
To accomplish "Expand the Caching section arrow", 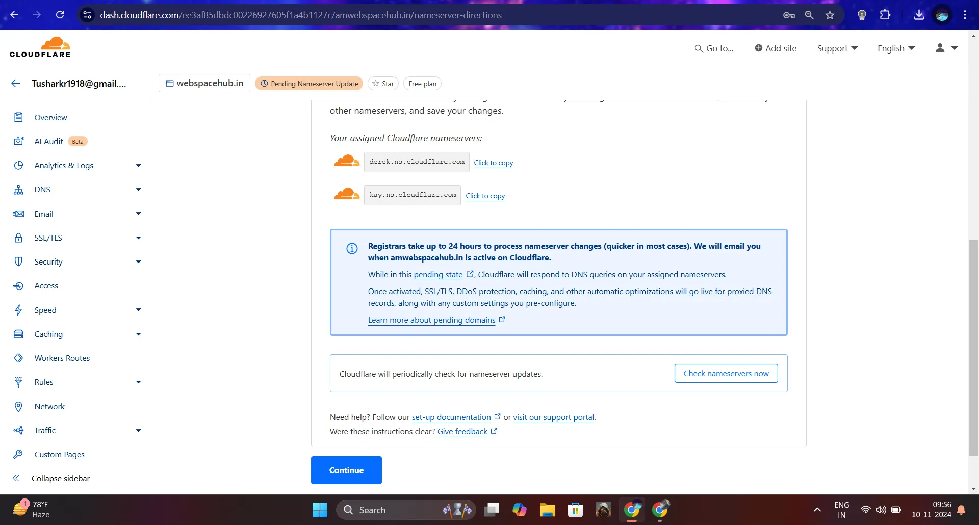I will point(138,334).
